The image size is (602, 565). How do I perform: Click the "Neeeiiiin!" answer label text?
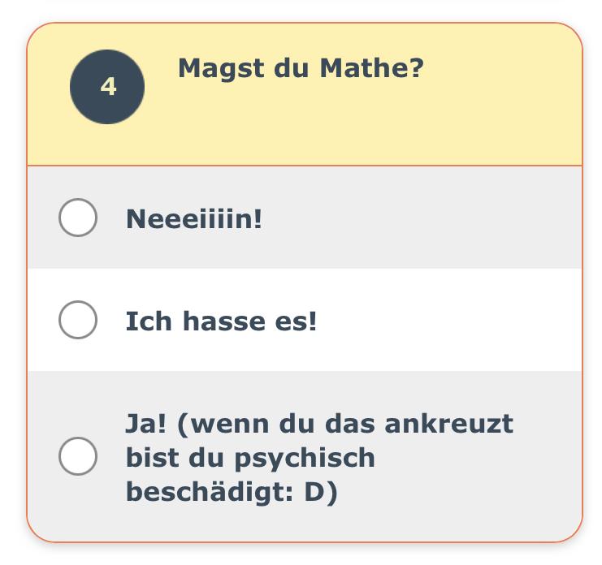(194, 218)
